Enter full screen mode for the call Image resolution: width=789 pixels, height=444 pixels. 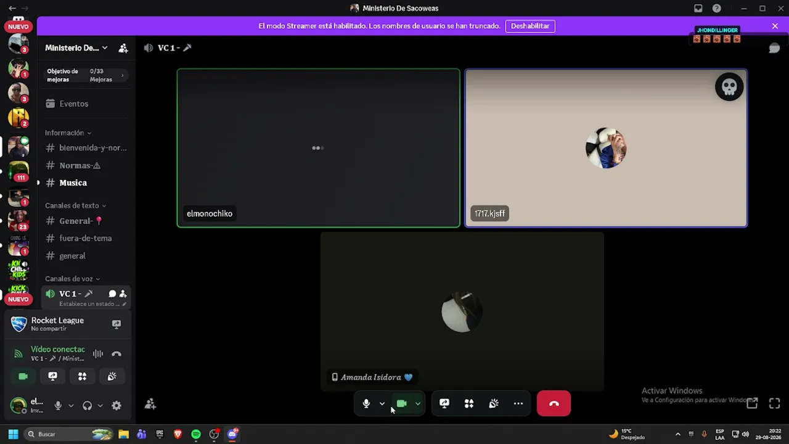(775, 403)
